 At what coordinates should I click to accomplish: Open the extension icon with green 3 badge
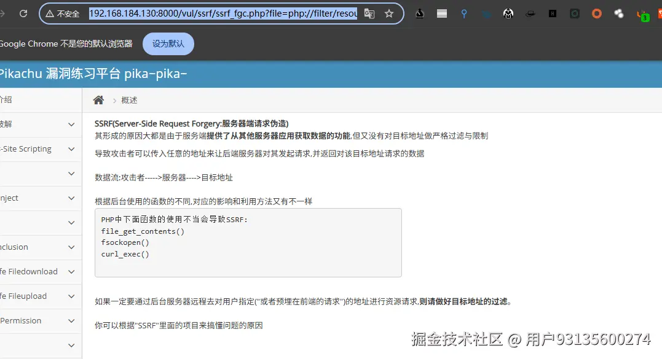tap(642, 15)
